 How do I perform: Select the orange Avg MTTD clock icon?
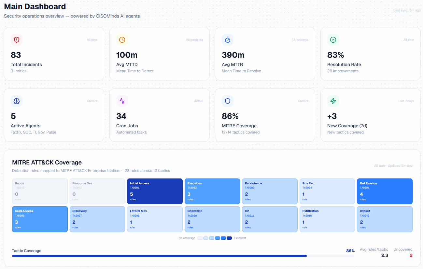click(122, 39)
